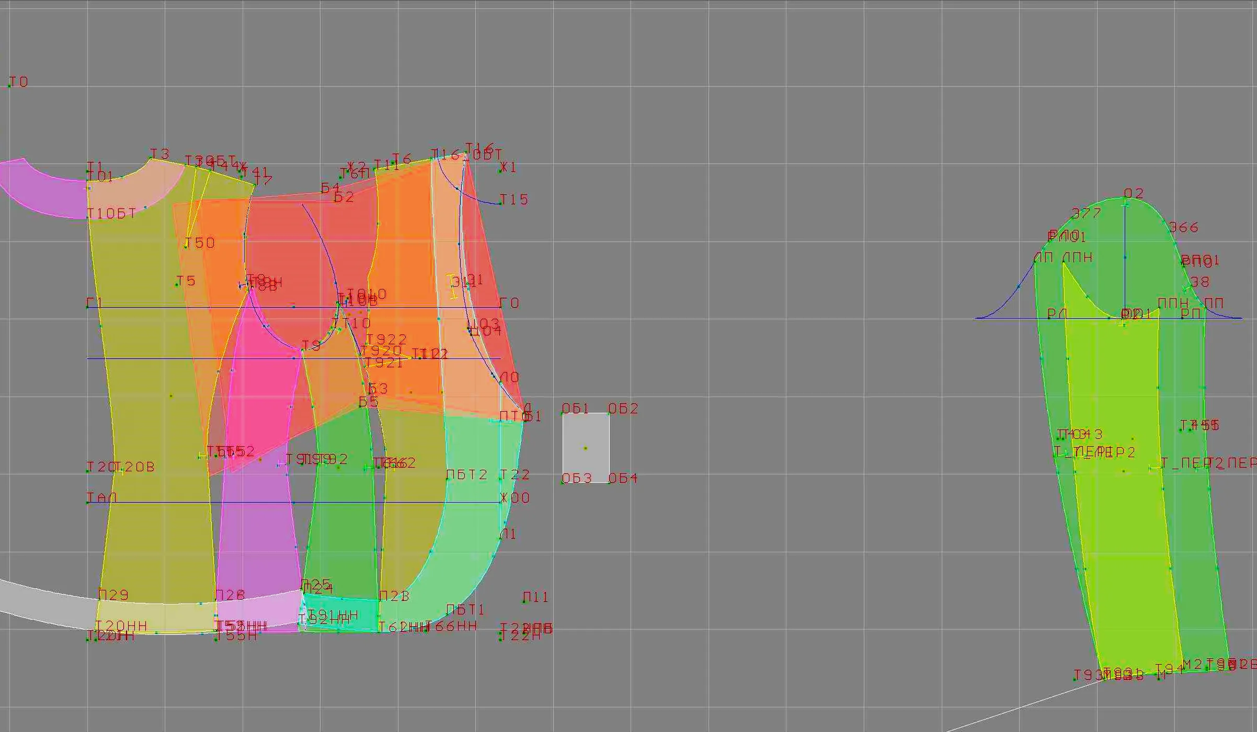
Task: Select the isolated point T0
Action: (x=9, y=86)
